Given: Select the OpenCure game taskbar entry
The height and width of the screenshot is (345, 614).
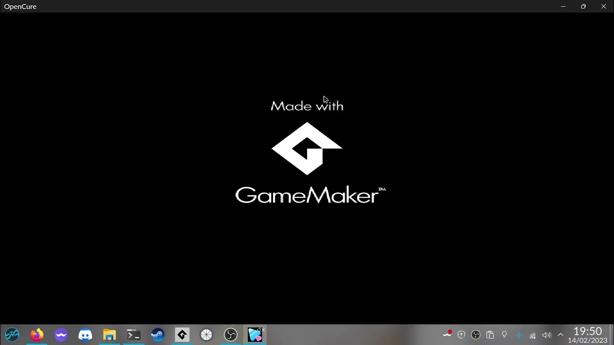Looking at the screenshot, I should pyautogui.click(x=255, y=334).
